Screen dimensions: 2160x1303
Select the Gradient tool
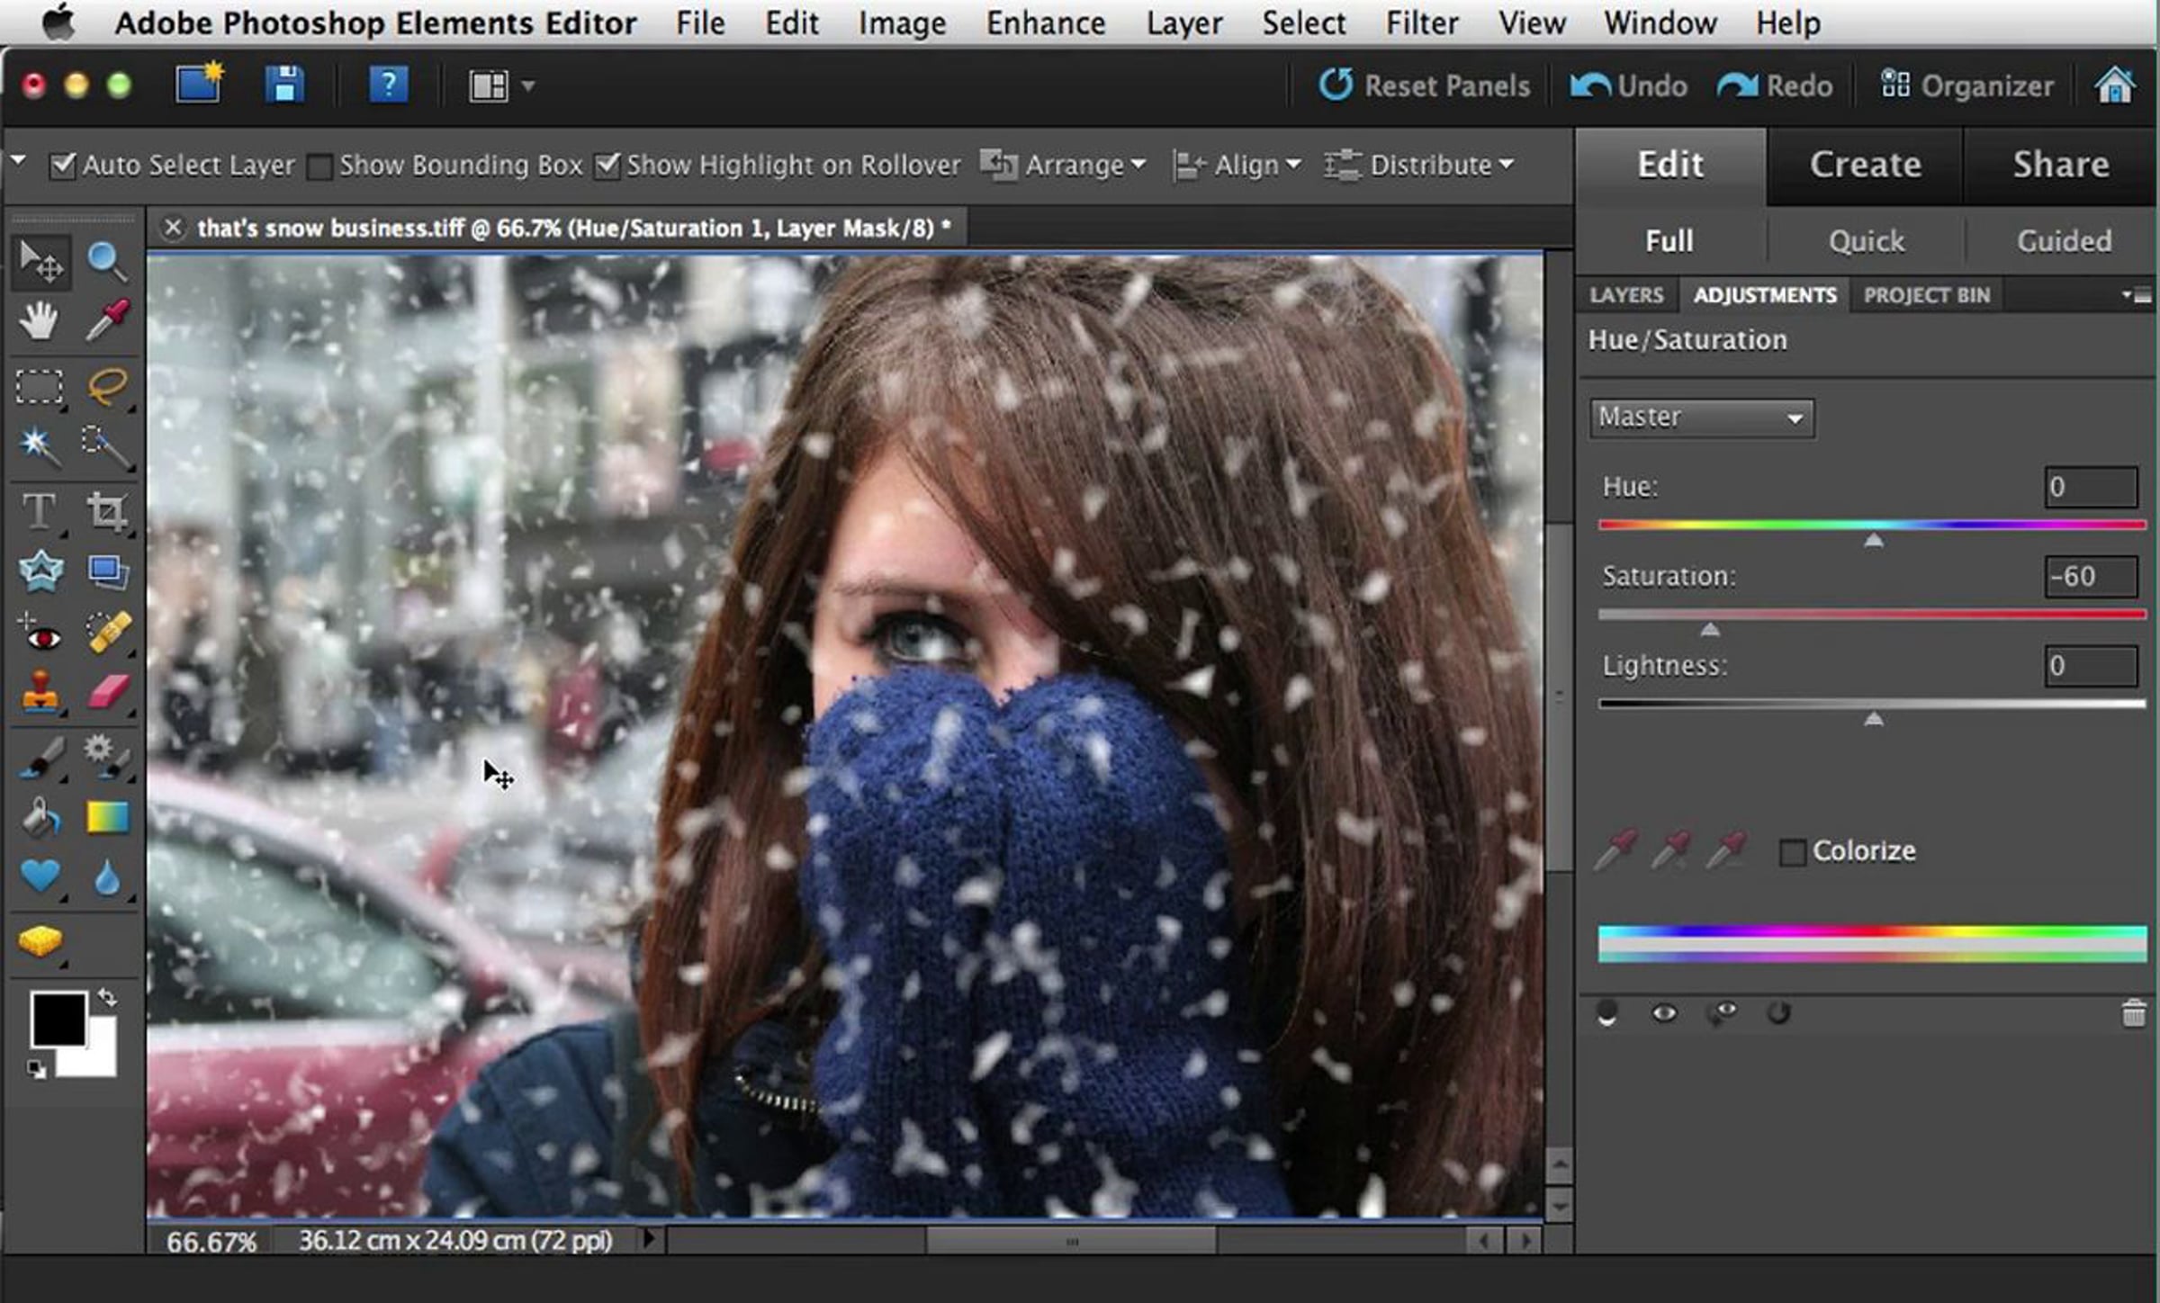coord(107,817)
